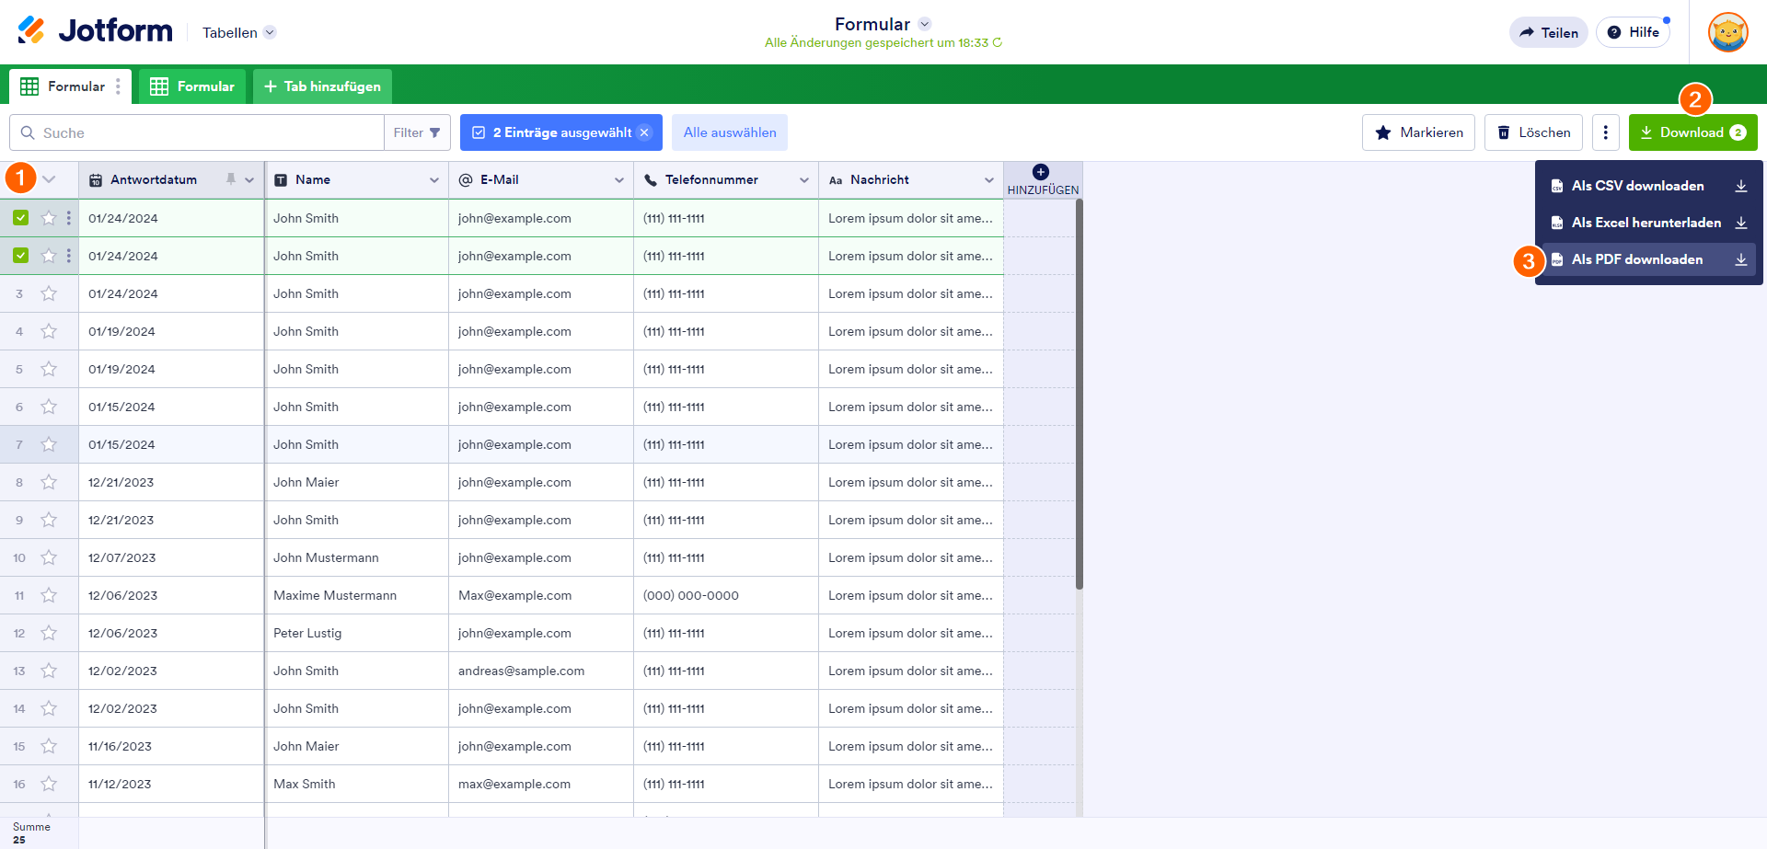Star the entry in row 11
1767x849 pixels.
pyautogui.click(x=49, y=595)
